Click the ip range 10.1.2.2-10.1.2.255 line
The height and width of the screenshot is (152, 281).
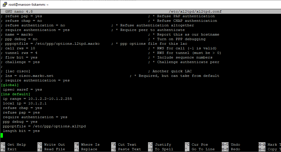(x=37, y=99)
